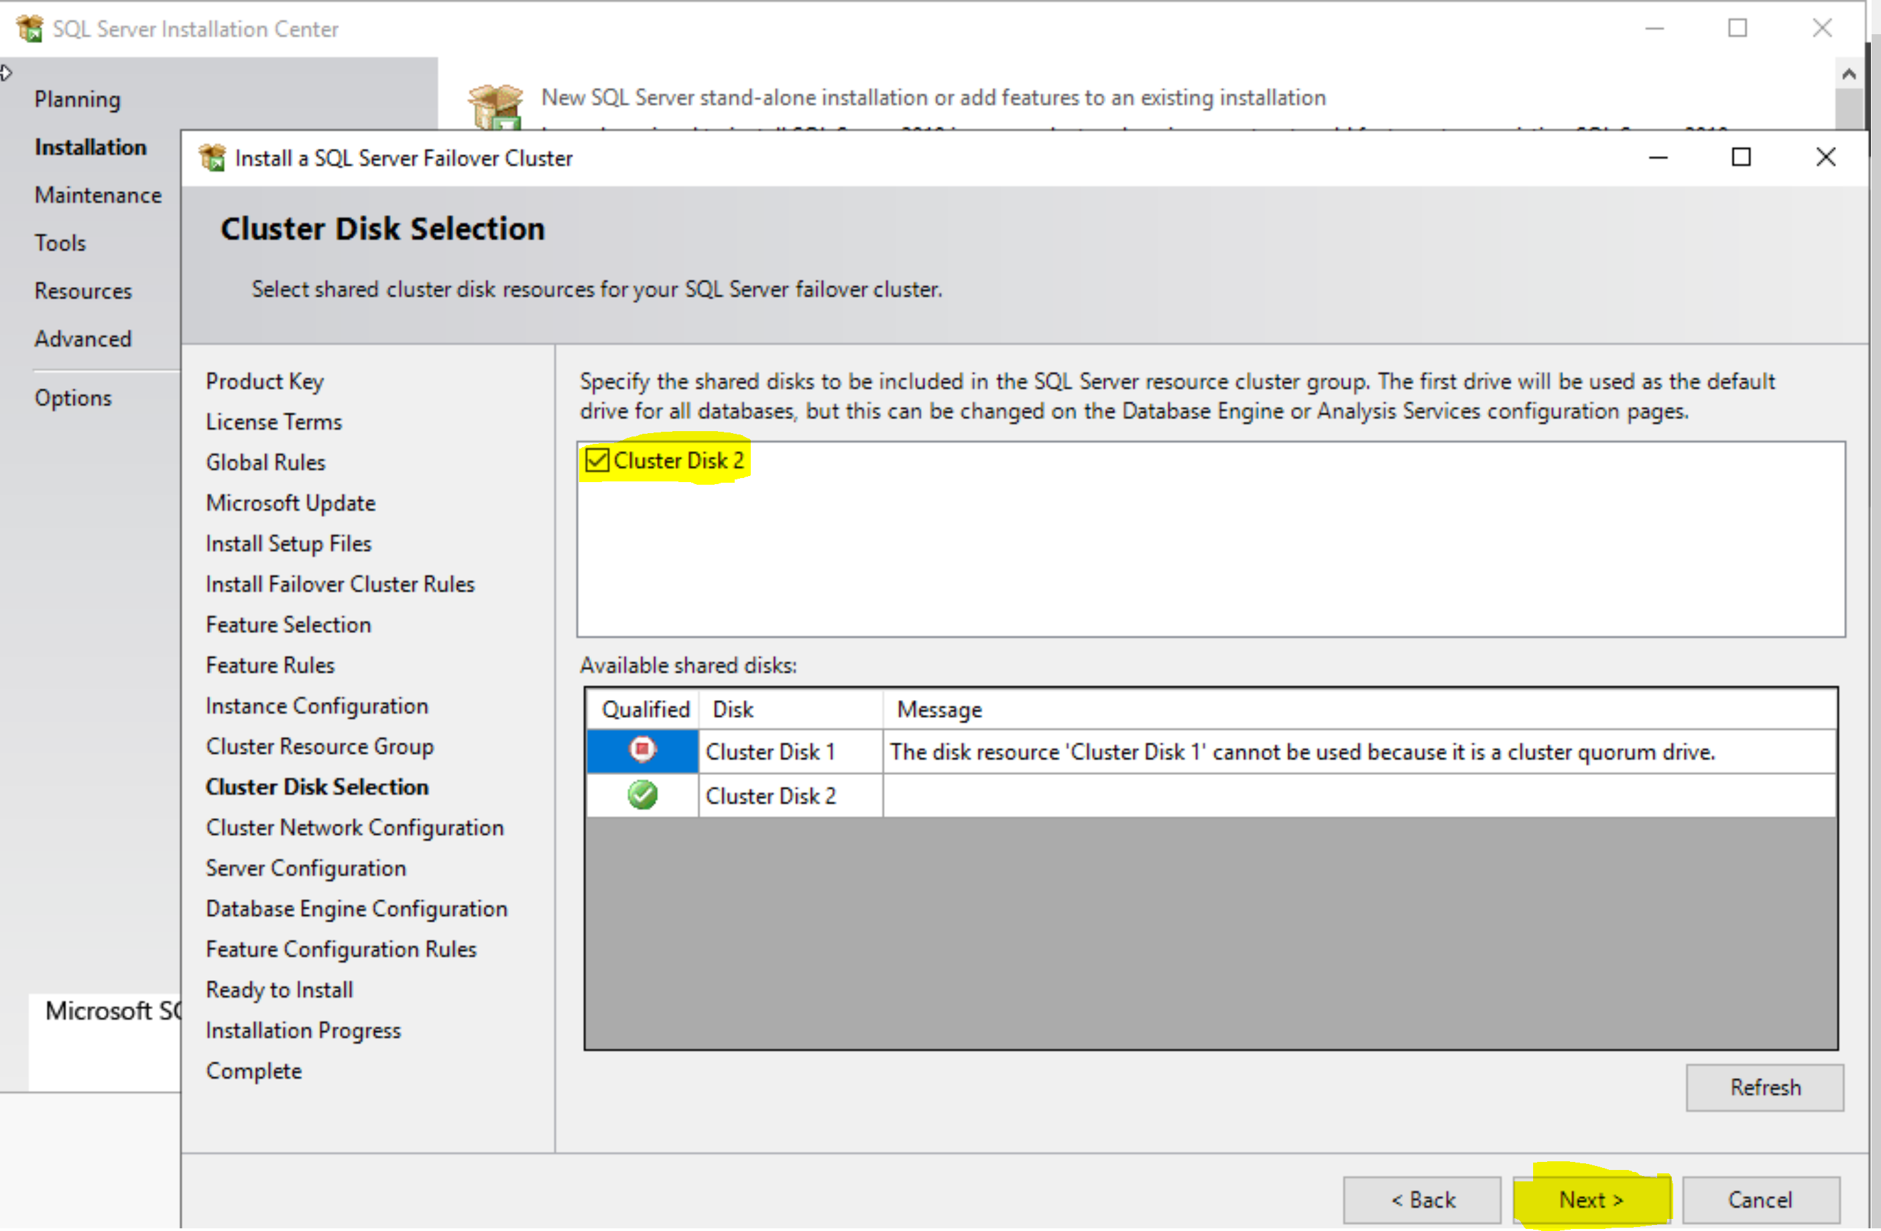Minimize the Failover Cluster dialog
Viewport: 1881px width, 1231px height.
[x=1658, y=158]
